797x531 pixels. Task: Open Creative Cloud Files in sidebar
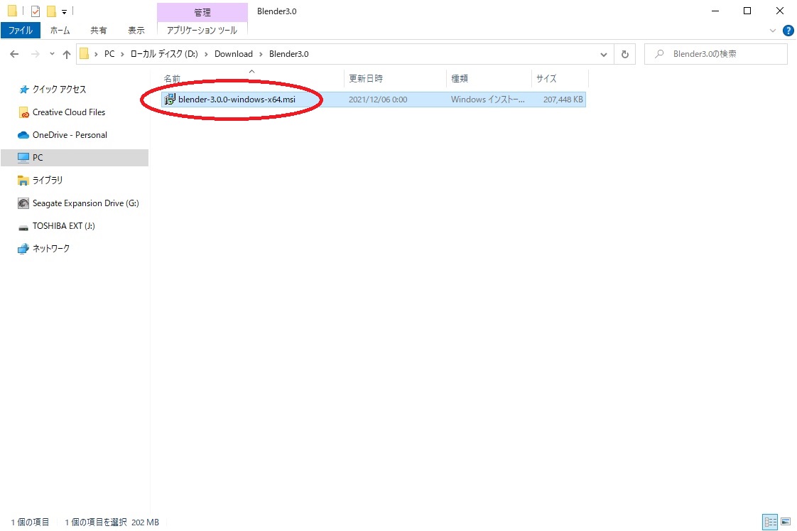(x=69, y=112)
